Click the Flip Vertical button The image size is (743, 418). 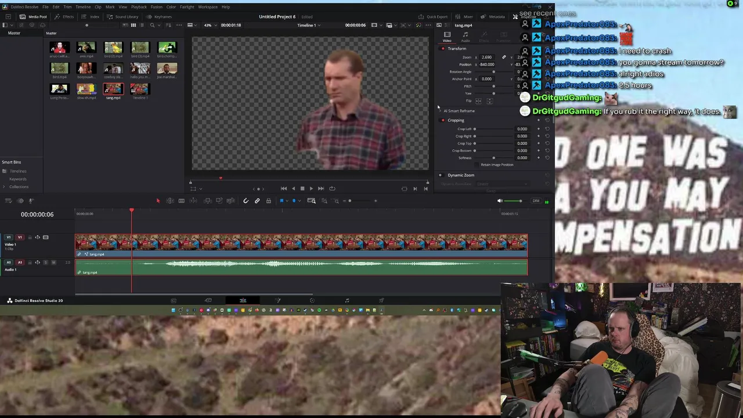point(489,101)
